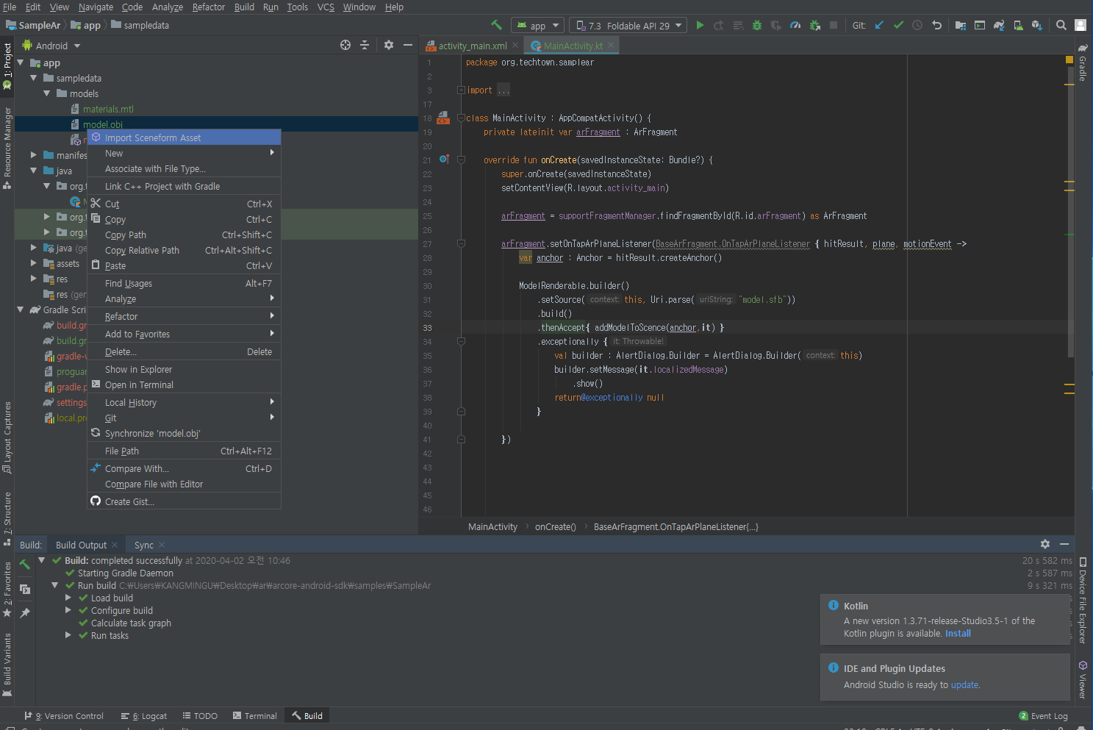Viewport: 1093px width, 730px height.
Task: Open Git Show History clock icon
Action: 917,25
